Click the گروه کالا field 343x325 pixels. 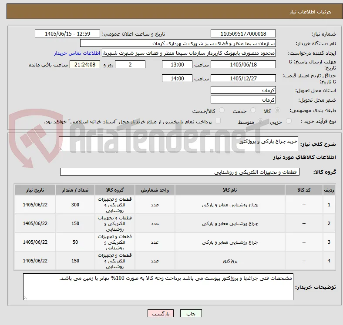point(180,172)
